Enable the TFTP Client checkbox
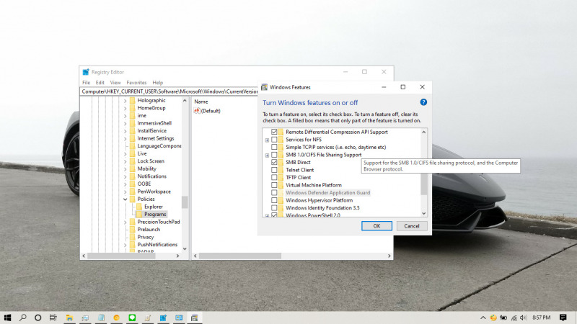 tap(274, 177)
